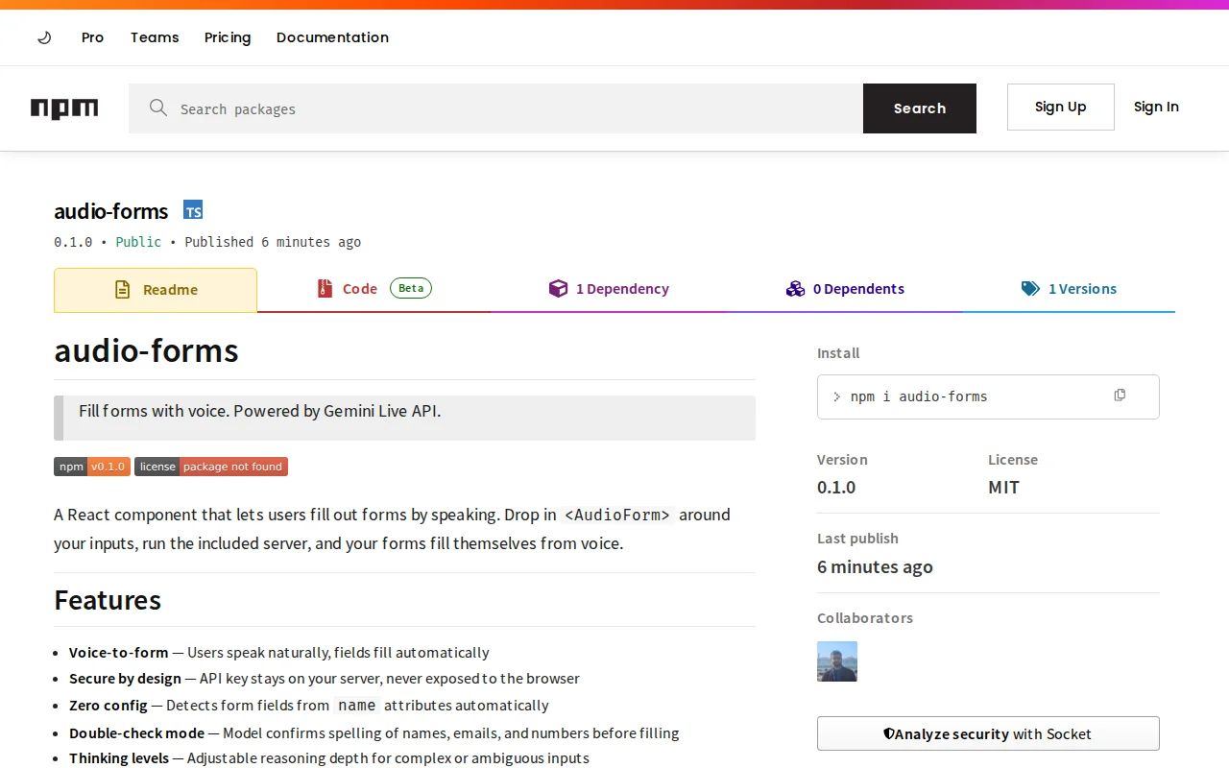Click the Fill forms with voice blockquote

pyautogui.click(x=404, y=418)
